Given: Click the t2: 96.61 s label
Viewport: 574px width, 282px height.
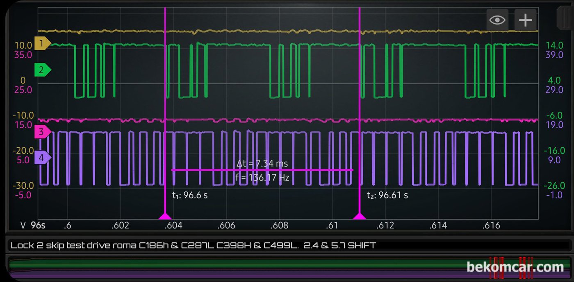Looking at the screenshot, I should point(387,195).
